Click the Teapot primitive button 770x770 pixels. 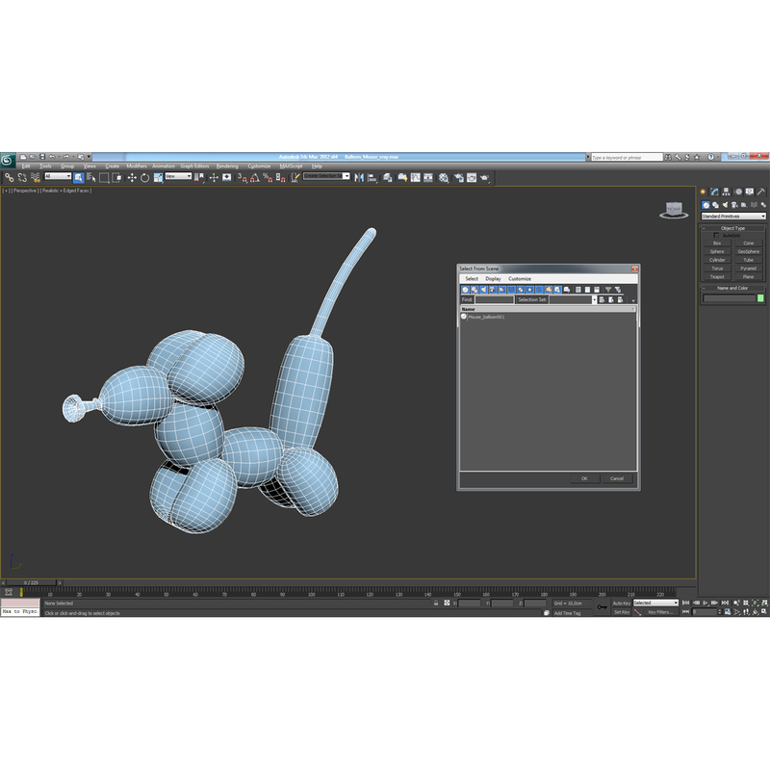pyautogui.click(x=716, y=276)
